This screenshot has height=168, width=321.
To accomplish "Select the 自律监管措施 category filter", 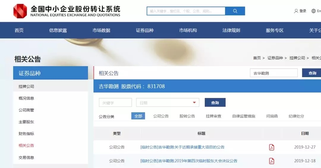I will tap(244, 116).
